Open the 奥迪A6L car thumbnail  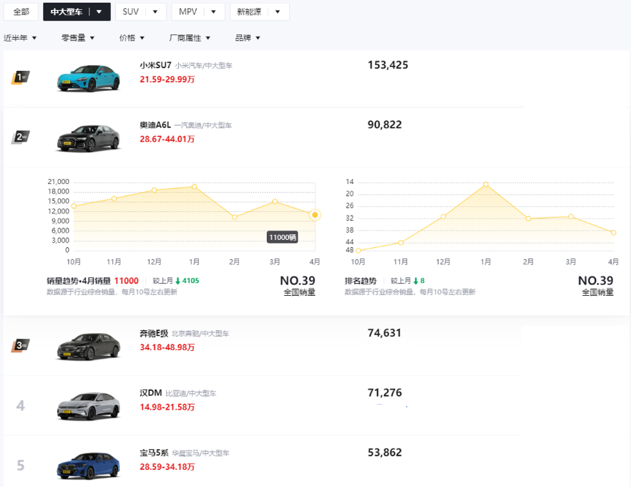point(89,138)
